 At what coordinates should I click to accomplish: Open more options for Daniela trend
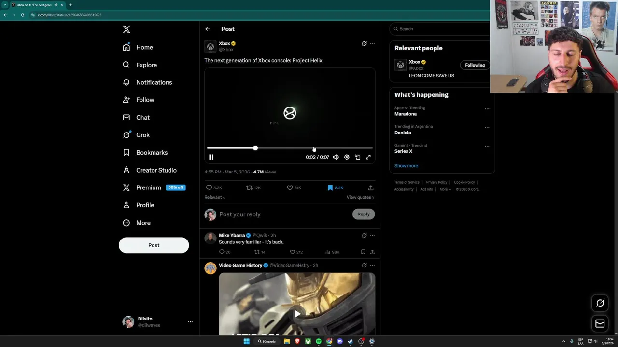point(487,128)
